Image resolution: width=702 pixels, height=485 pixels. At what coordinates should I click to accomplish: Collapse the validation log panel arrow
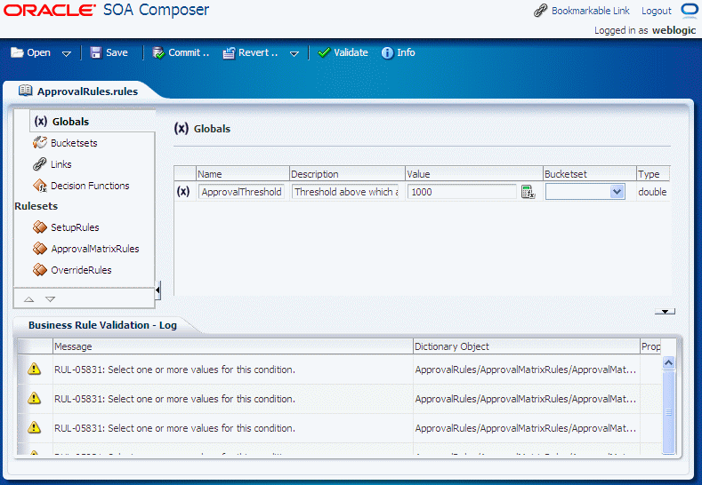tap(665, 311)
